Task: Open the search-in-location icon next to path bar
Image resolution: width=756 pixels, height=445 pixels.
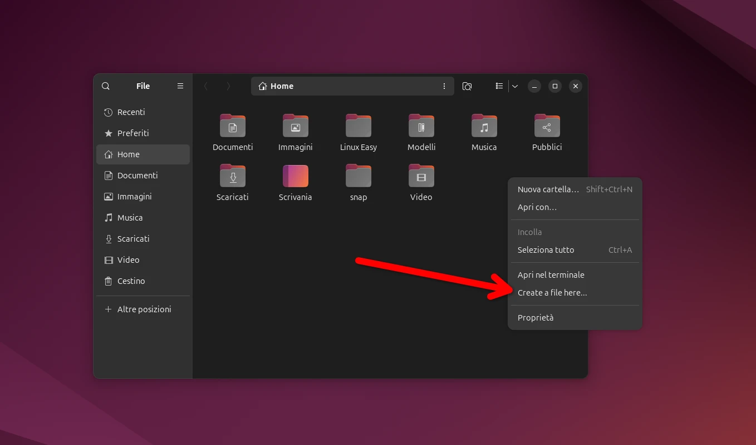Action: (x=467, y=86)
